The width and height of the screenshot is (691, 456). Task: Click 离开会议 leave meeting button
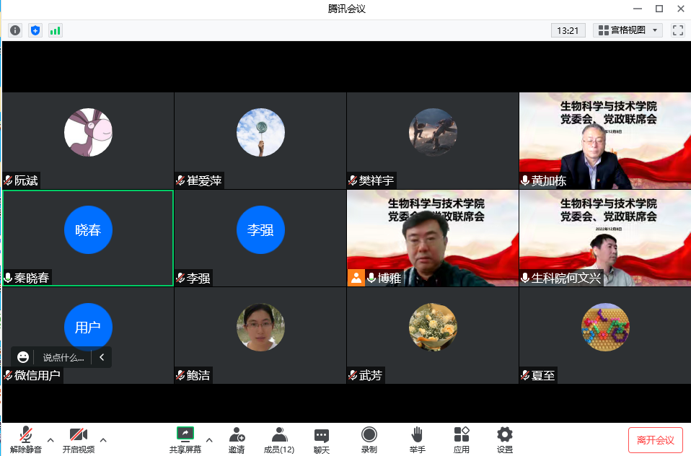(655, 440)
